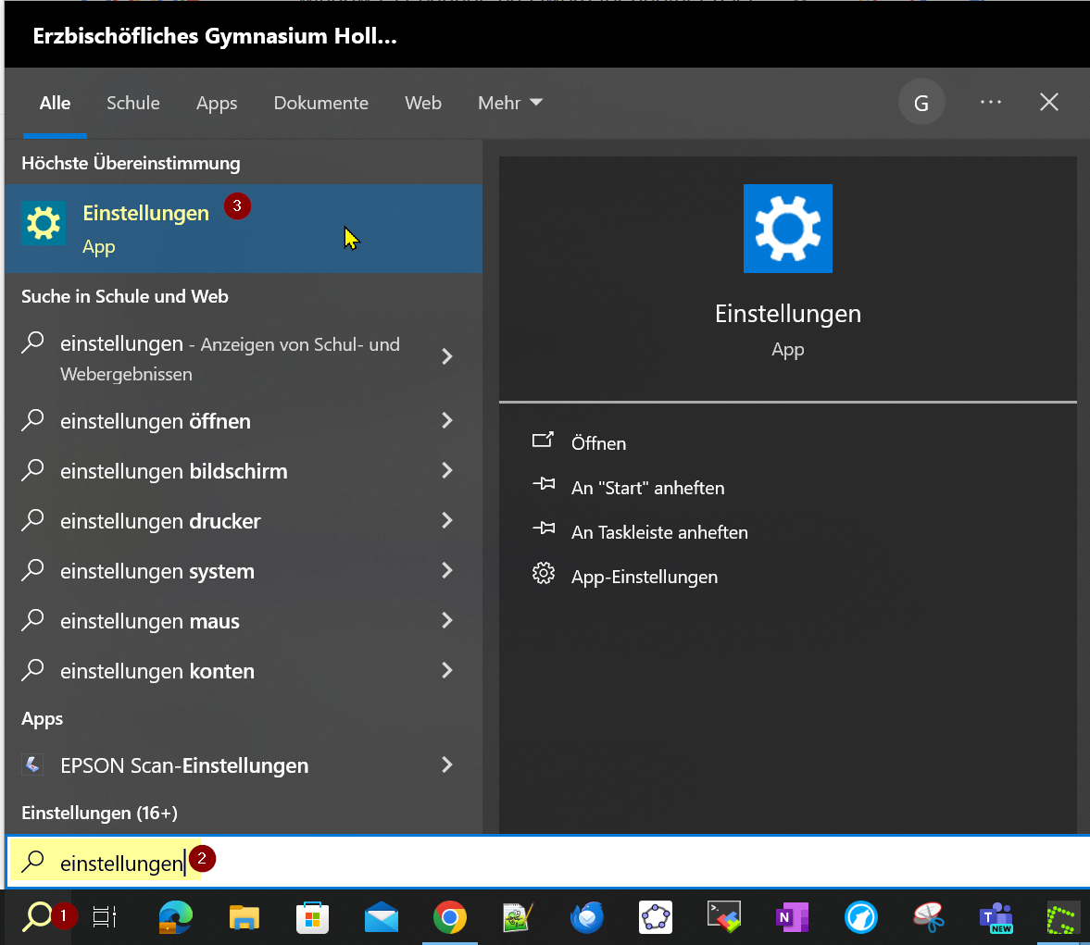Pin Einstellungen via An Taskleiste anheften
Viewport: 1090px width, 945px height.
pyautogui.click(x=659, y=532)
